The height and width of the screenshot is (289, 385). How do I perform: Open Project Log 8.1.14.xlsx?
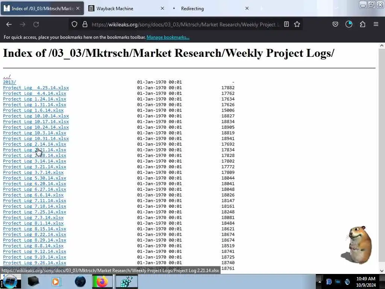coord(33,224)
